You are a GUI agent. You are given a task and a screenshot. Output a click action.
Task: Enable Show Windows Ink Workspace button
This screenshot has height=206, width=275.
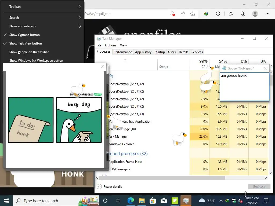42,60
